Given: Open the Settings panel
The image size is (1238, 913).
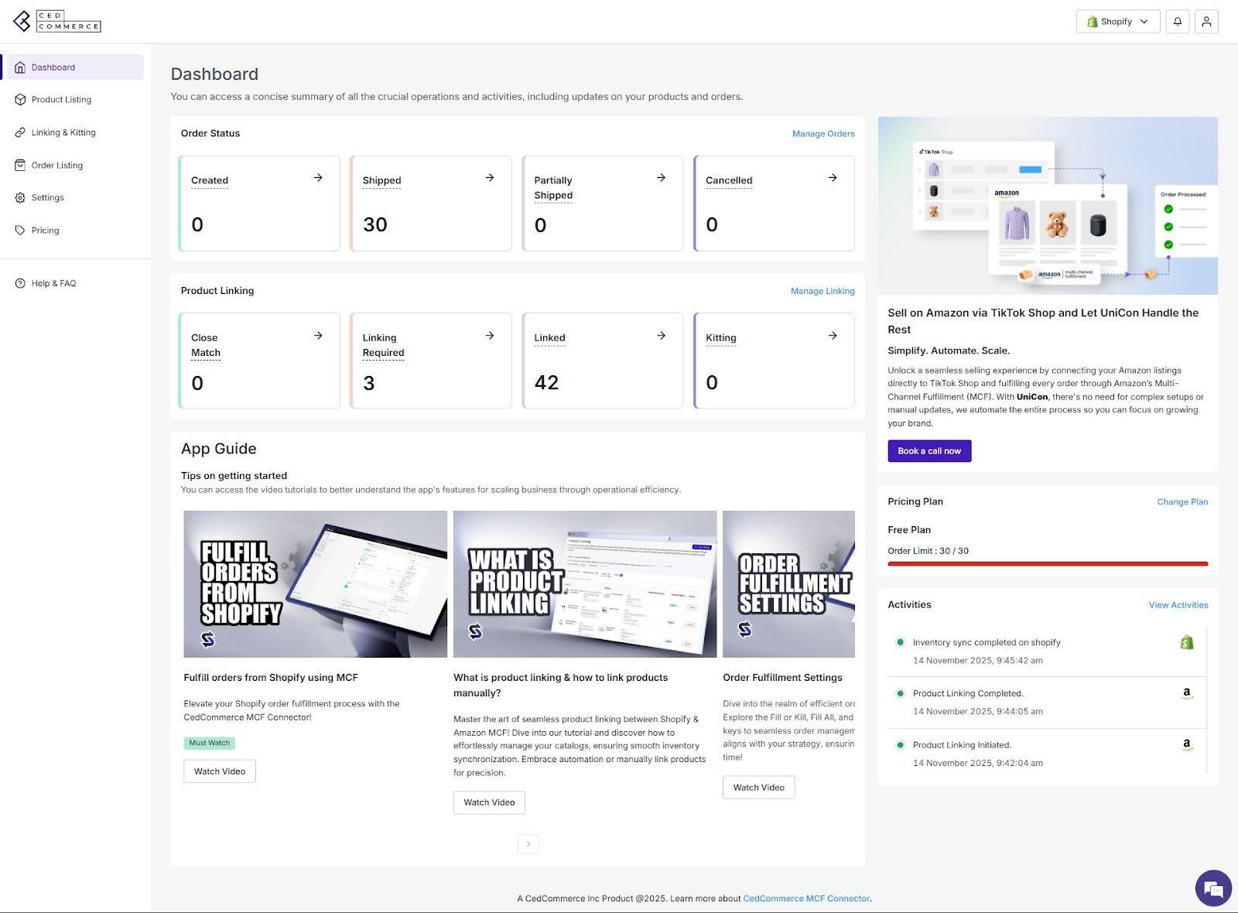Looking at the screenshot, I should coord(48,197).
